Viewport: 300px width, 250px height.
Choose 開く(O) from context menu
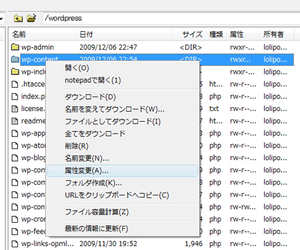(x=123, y=68)
